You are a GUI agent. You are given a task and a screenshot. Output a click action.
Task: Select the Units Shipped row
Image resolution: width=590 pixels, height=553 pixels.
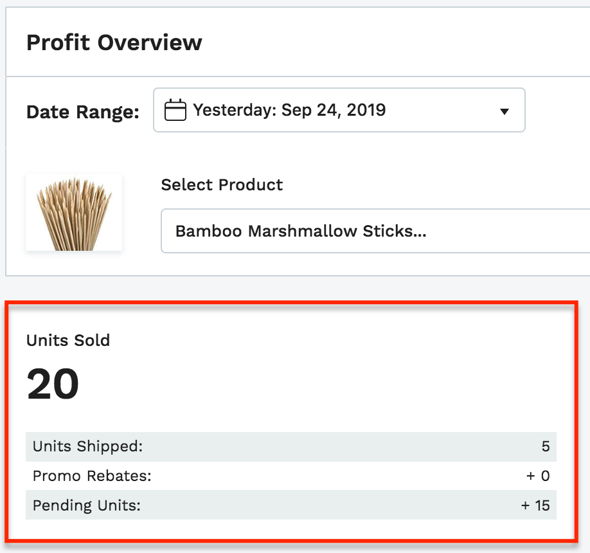click(x=291, y=446)
